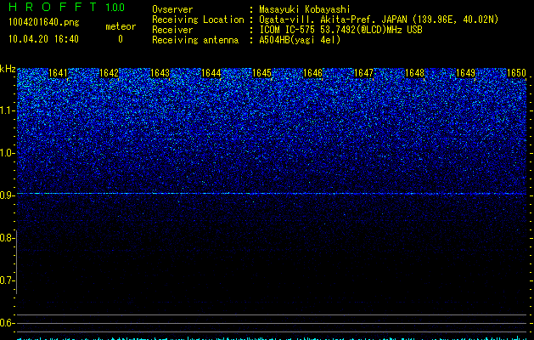Click the date stamp 10.04.20 16:40
The height and width of the screenshot is (340, 534).
pyautogui.click(x=43, y=39)
